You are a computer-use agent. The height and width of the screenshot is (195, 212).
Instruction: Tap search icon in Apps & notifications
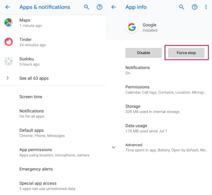(86, 7)
